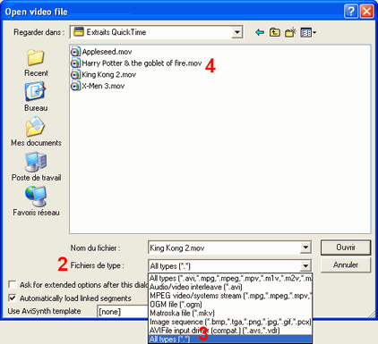
Task: Click the help question mark button
Action: click(351, 12)
